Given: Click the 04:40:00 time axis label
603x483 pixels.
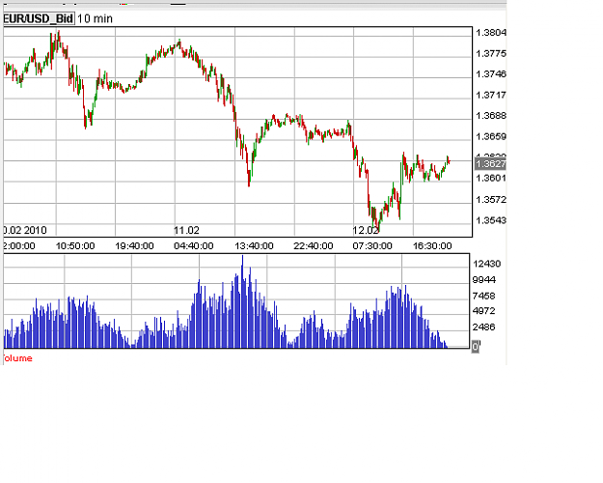Looking at the screenshot, I should [193, 245].
